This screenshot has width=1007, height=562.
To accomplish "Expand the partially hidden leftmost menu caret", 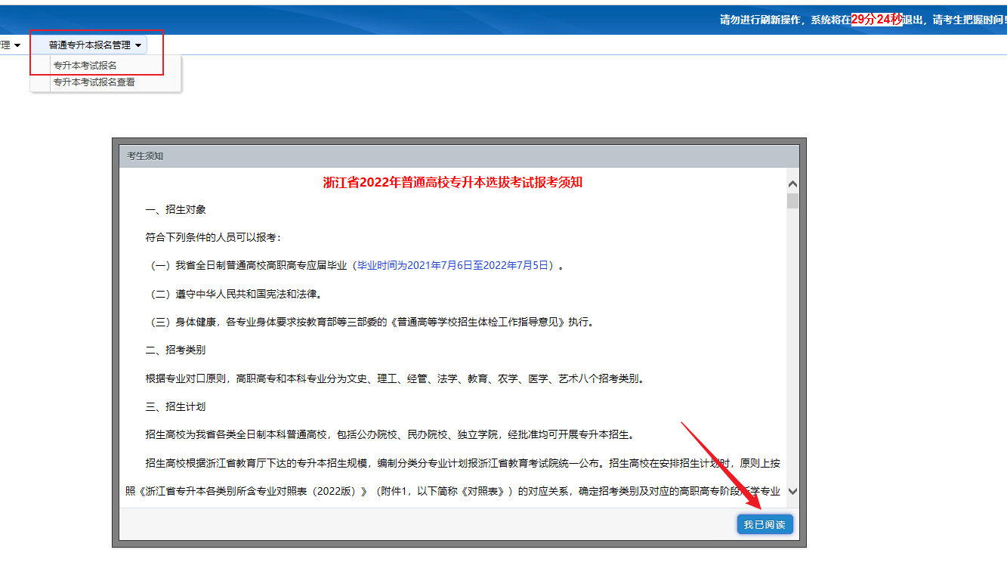I will [17, 46].
